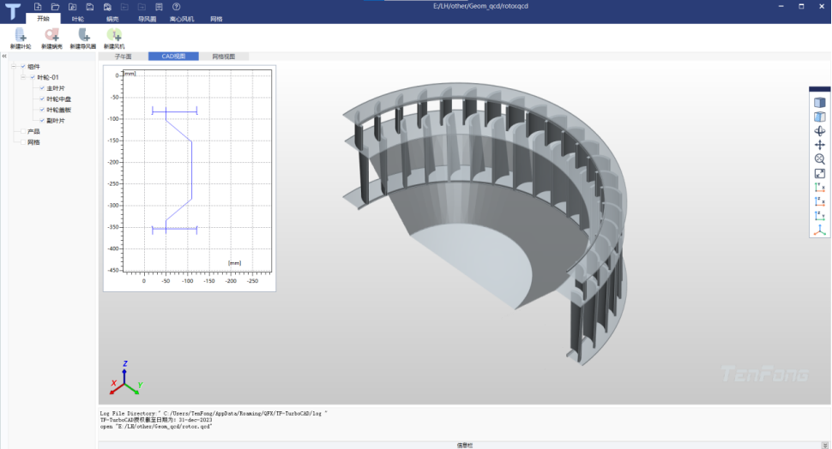Click the title bar path E:/LH/other/Geom_qcd/rotor.qcd
The image size is (832, 449).
pyautogui.click(x=480, y=6)
